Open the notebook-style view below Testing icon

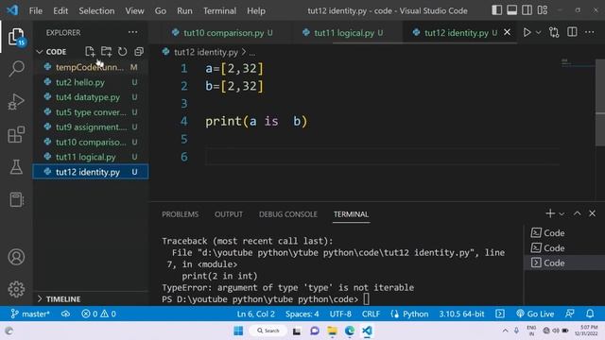pyautogui.click(x=16, y=199)
